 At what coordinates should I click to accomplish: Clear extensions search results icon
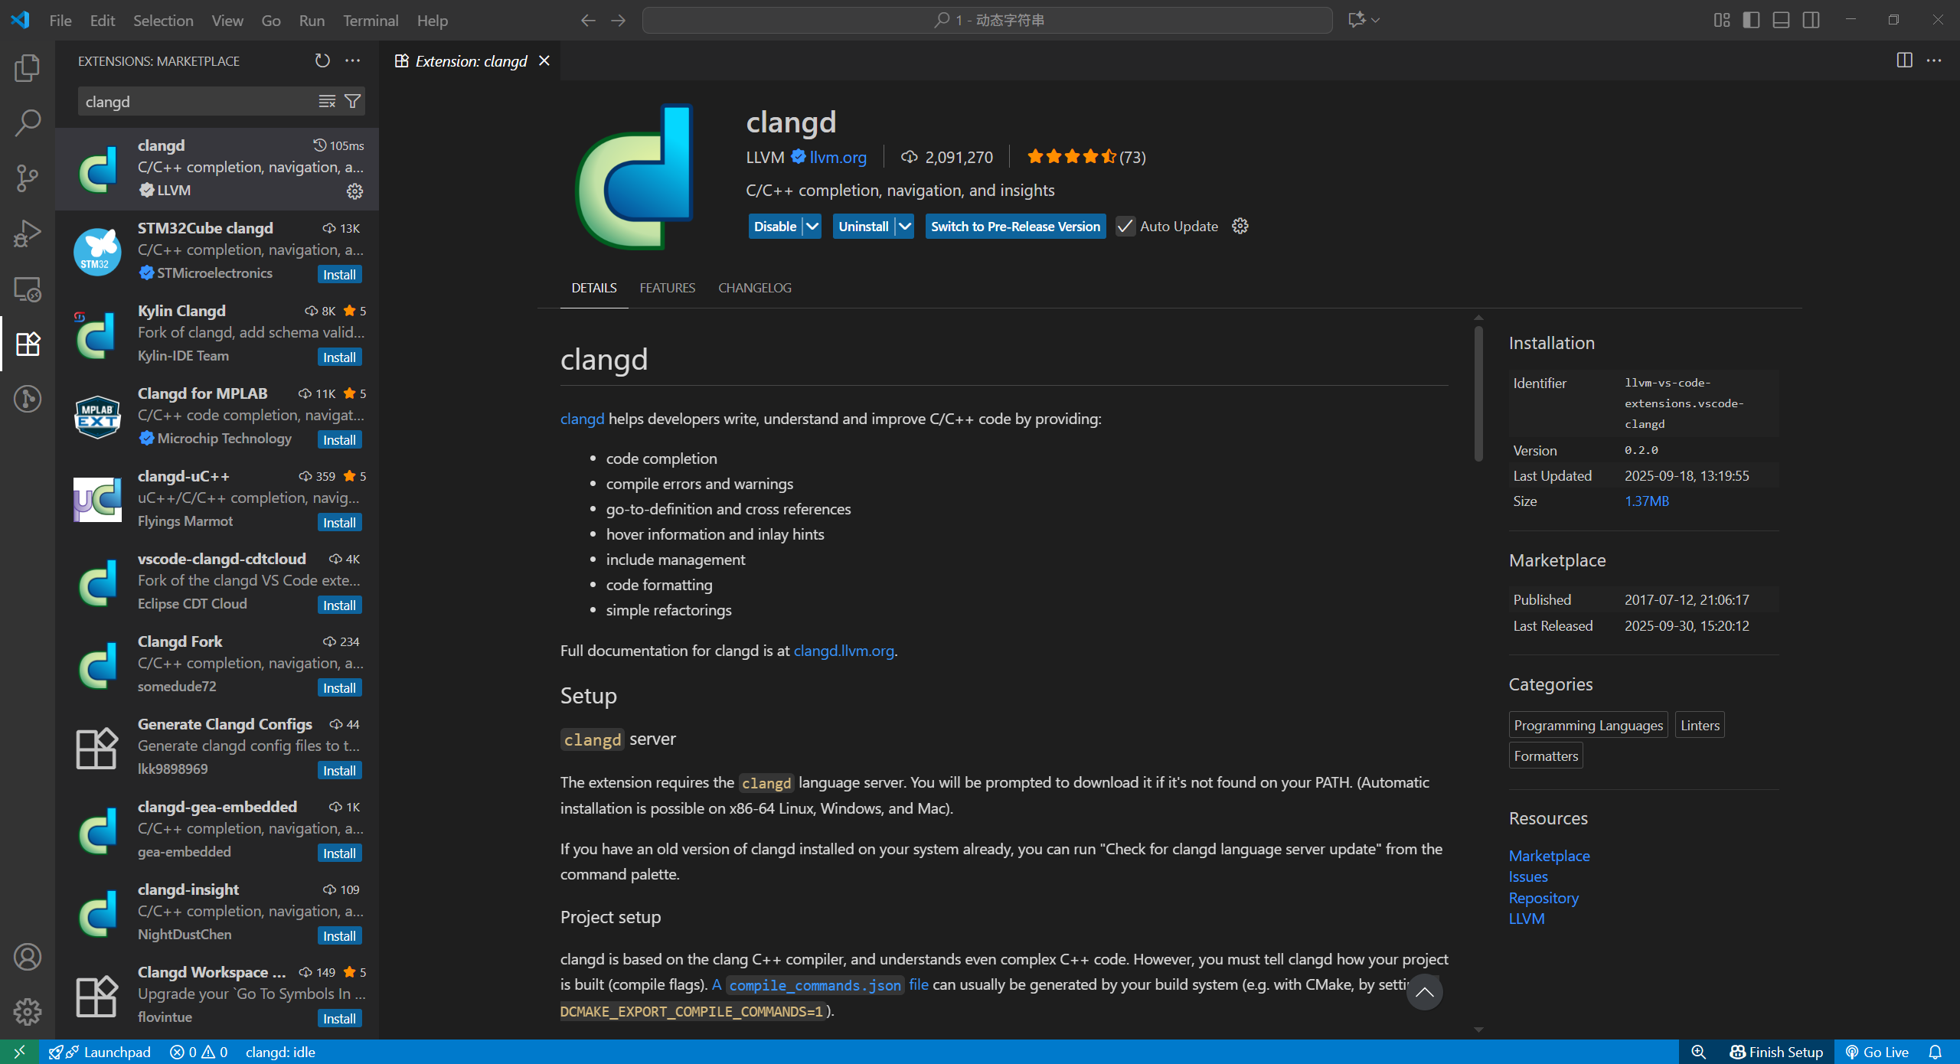click(x=327, y=101)
